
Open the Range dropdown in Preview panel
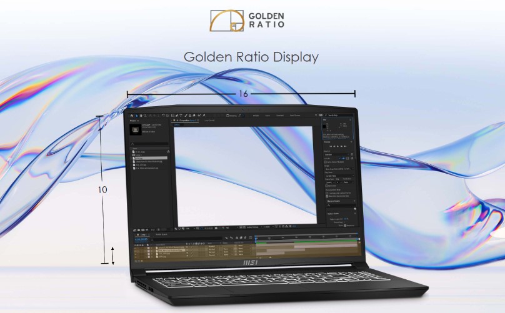coord(339,169)
